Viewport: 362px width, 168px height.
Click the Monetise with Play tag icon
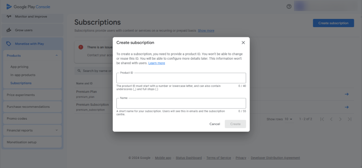pyautogui.click(x=9, y=44)
